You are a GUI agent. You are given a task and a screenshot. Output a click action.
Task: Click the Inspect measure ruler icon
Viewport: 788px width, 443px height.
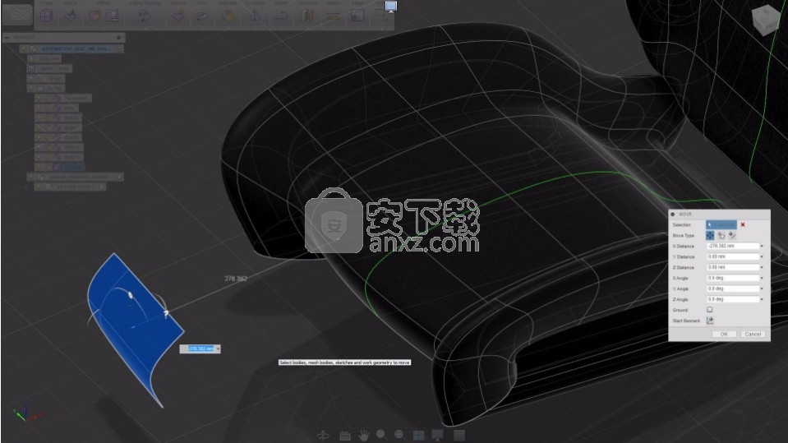(x=333, y=16)
